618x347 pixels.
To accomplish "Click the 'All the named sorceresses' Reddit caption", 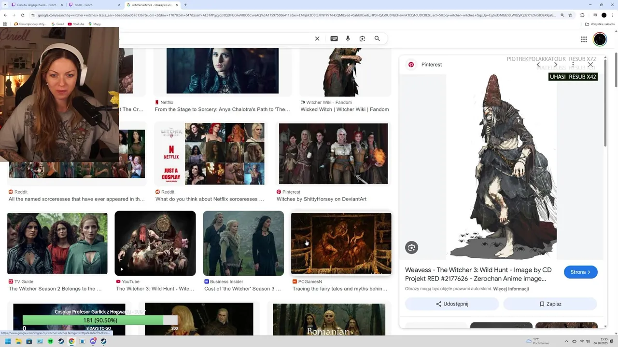I will coord(77,199).
